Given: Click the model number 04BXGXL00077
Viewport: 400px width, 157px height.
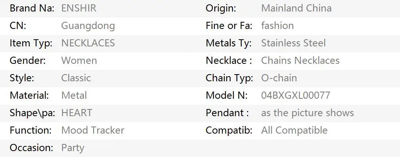Looking at the screenshot, I should point(296,95).
